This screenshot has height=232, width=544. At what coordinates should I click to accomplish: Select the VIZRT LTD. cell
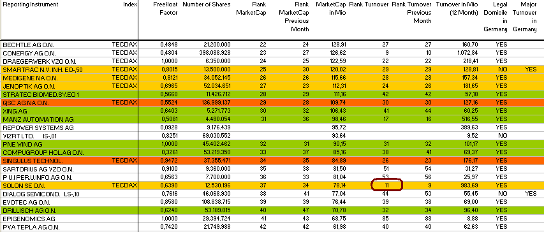tap(18, 136)
